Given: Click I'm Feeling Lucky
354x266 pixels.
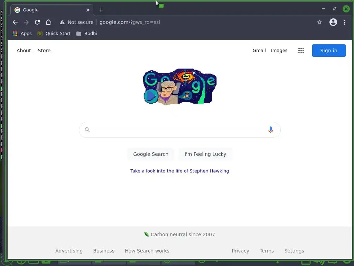Looking at the screenshot, I should 205,154.
